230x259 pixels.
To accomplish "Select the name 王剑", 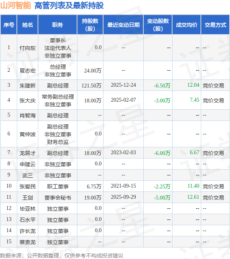I will (28, 197).
